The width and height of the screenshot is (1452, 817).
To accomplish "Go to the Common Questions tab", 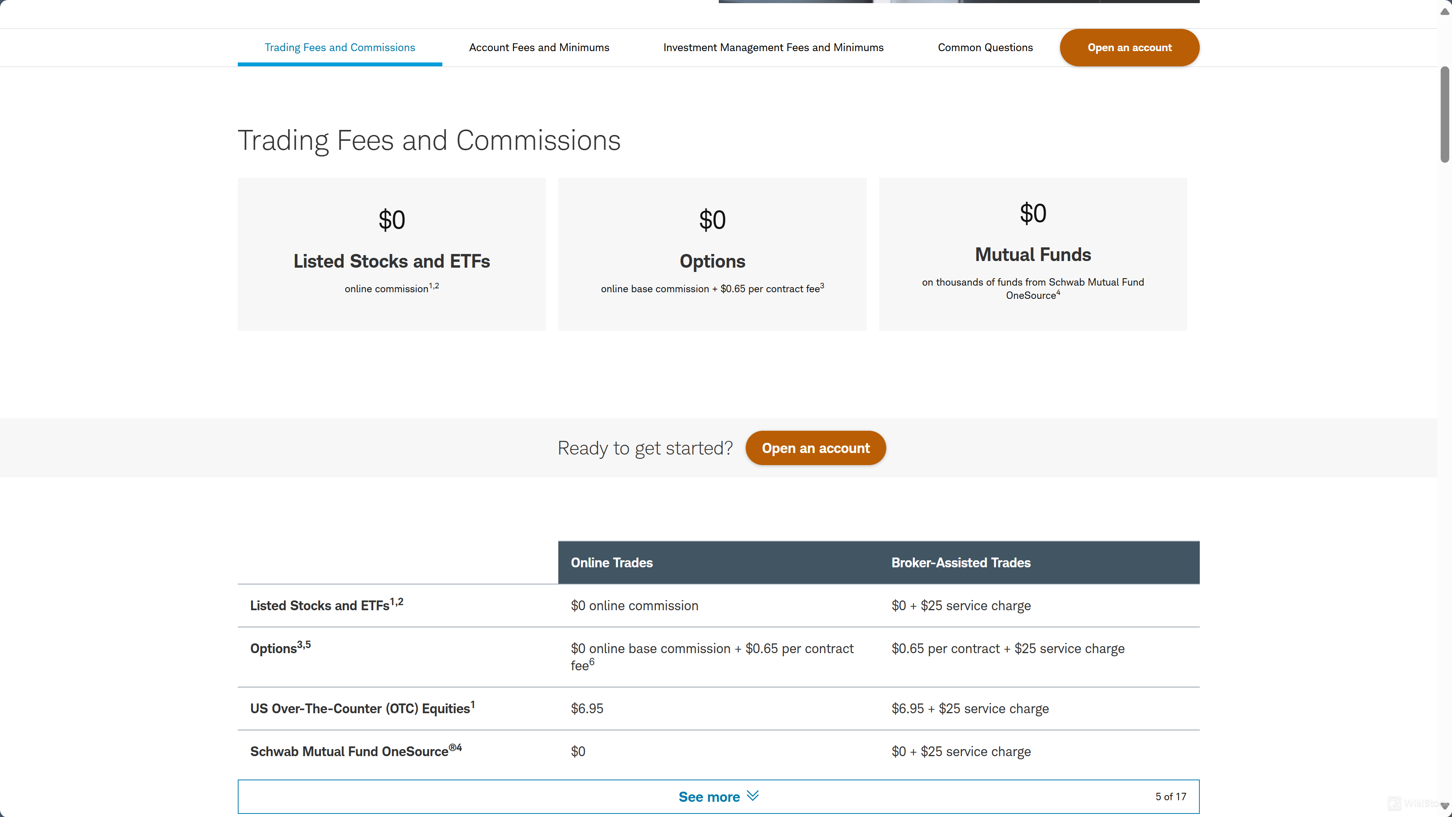I will click(x=985, y=47).
